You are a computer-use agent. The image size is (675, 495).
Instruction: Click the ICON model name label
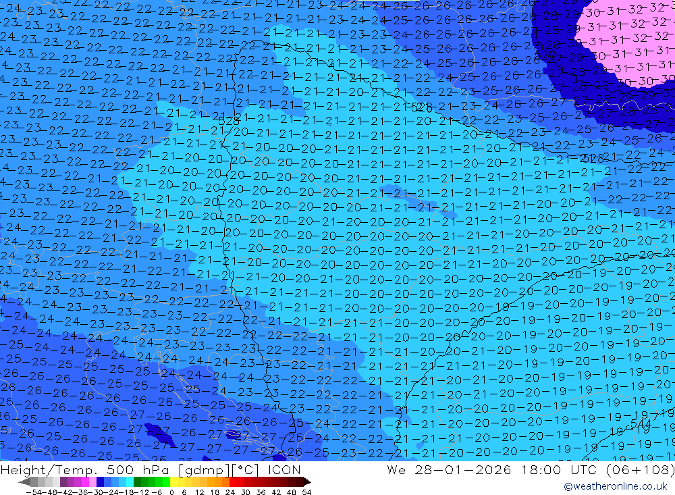click(x=284, y=469)
